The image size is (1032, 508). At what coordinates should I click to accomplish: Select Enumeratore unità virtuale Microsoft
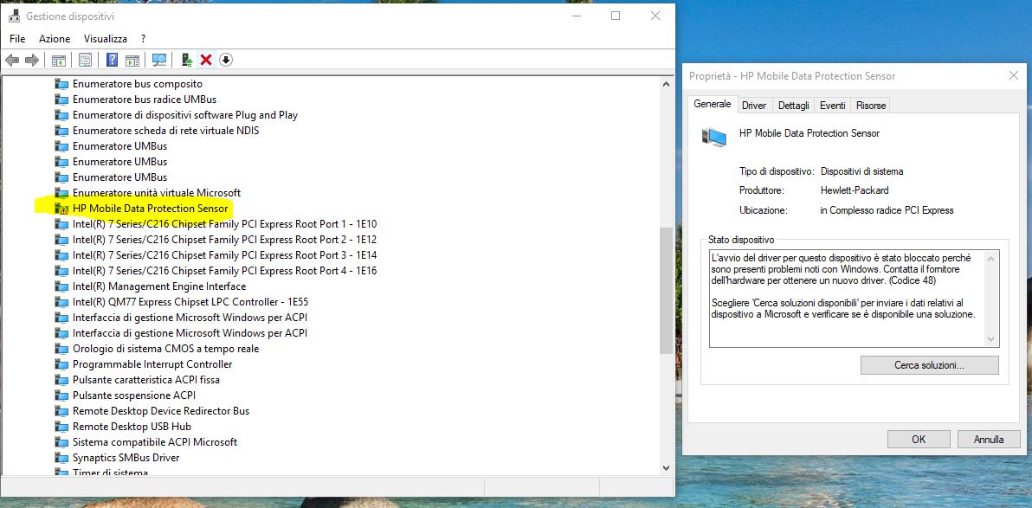[x=157, y=193]
